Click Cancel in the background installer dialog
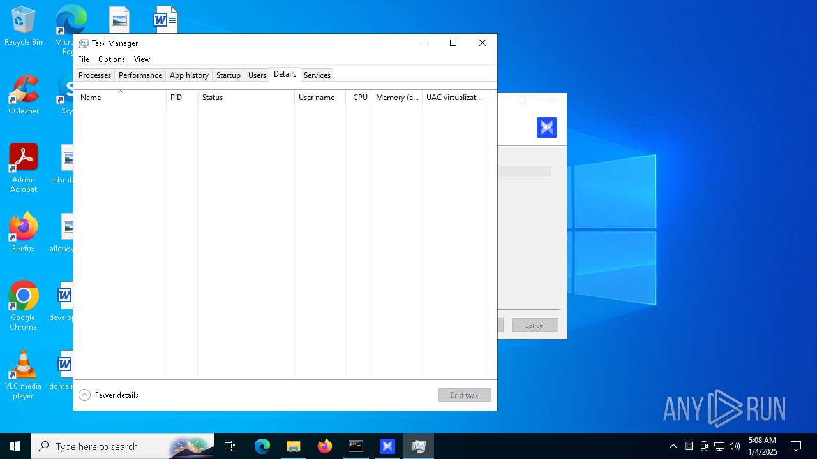The height and width of the screenshot is (459, 817). [535, 325]
